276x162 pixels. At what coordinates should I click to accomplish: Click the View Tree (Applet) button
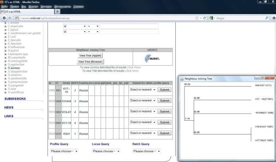pyautogui.click(x=90, y=55)
